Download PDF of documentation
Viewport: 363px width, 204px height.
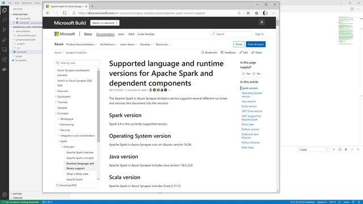(x=66, y=185)
